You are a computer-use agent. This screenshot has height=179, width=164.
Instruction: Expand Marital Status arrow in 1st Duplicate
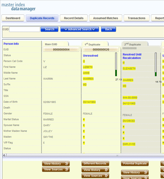tap(84, 119)
